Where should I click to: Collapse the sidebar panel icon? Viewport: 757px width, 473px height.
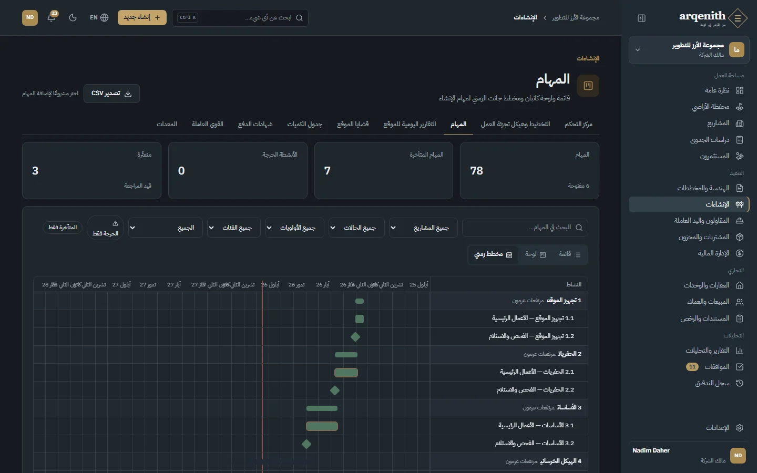pyautogui.click(x=641, y=18)
